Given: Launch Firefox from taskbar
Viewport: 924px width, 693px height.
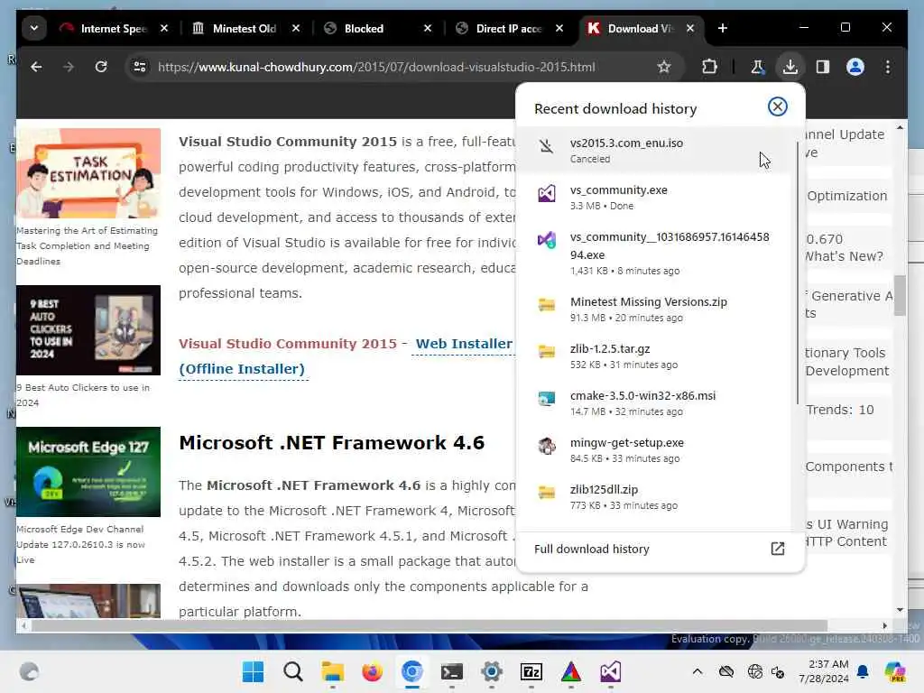Looking at the screenshot, I should click(372, 671).
